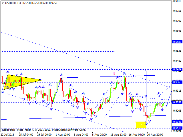Click the red down arrow marker
Image resolution: width=183 pixels, height=137 pixels.
114,73
